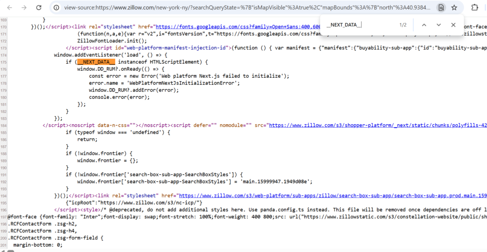Open the fonts.googleapis.com stylesheet link
Viewport: 487px width, 252px height.
point(238,27)
